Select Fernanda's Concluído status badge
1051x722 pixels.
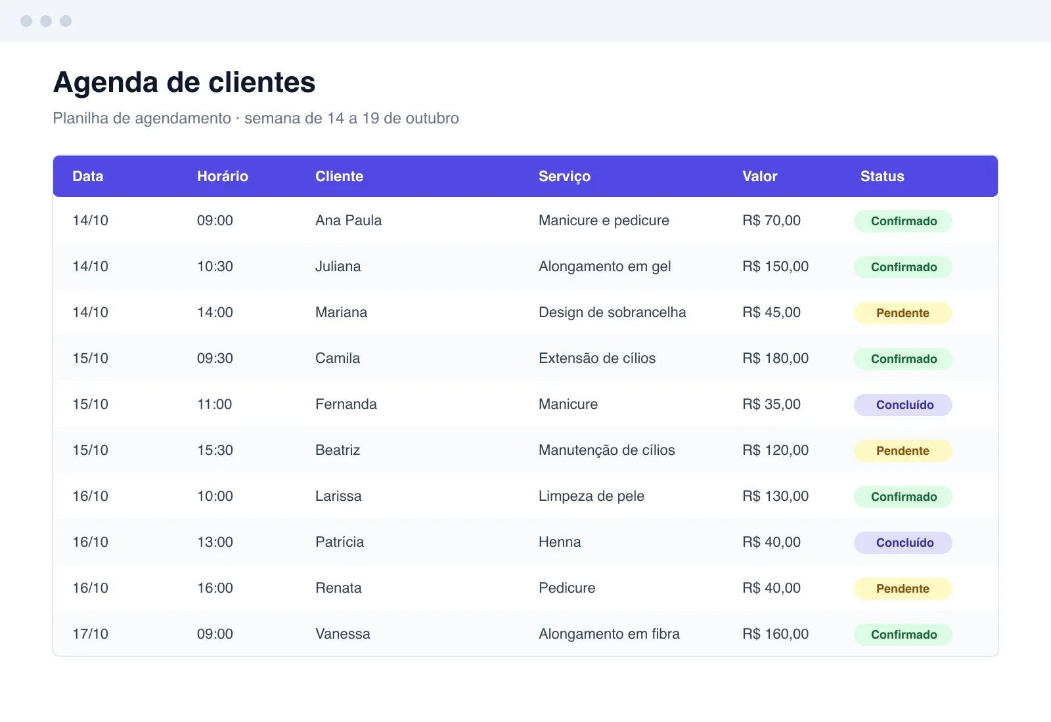[x=903, y=405]
